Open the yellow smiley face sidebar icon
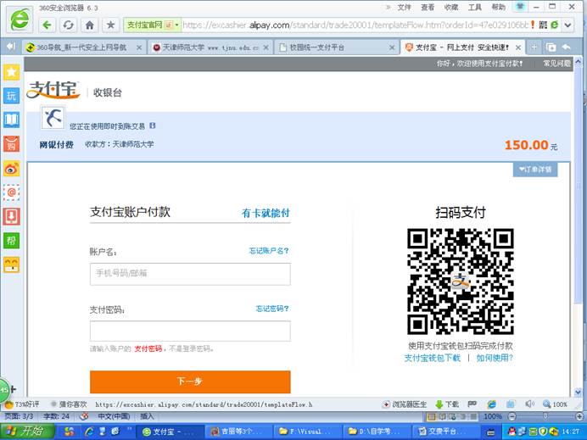Image resolution: width=587 pixels, height=440 pixels. pyautogui.click(x=11, y=265)
